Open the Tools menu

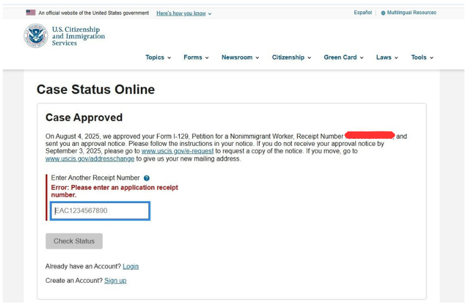coord(422,57)
